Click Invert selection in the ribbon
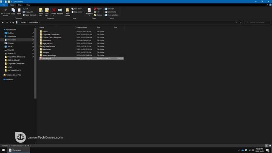This screenshot has width=272, height=153. [x=111, y=15]
